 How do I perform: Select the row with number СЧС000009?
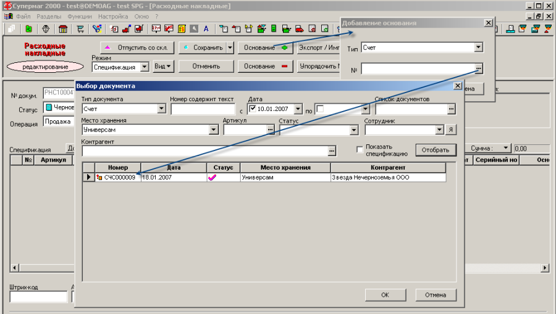tap(264, 177)
